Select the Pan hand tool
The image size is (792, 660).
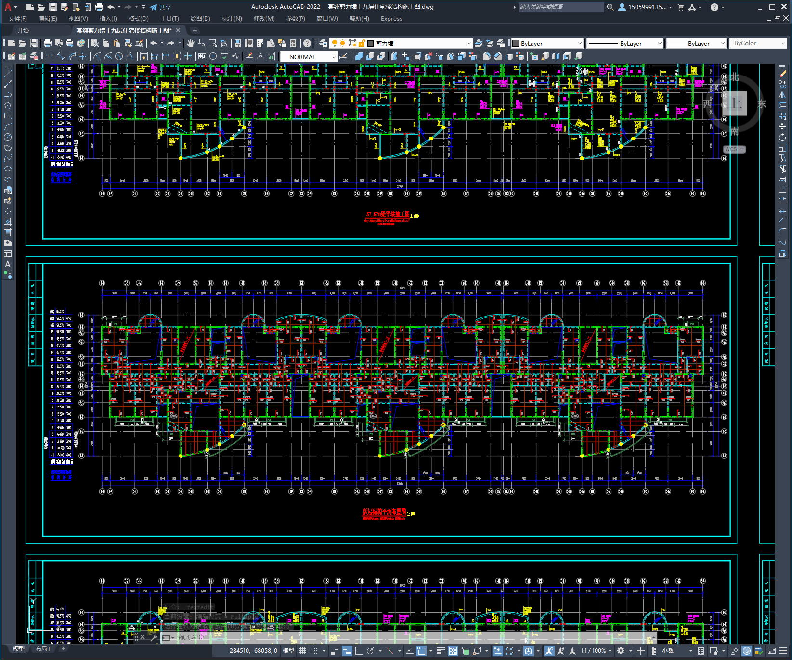(x=191, y=43)
